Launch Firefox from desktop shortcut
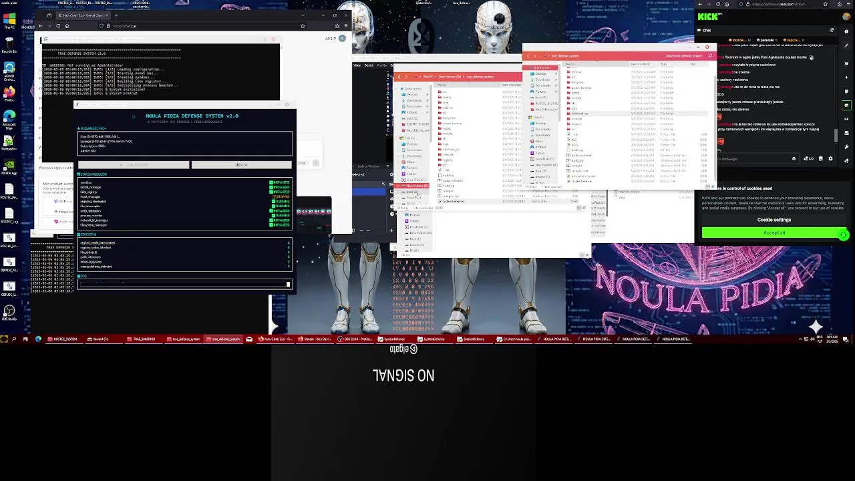The image size is (855, 481). tap(9, 94)
